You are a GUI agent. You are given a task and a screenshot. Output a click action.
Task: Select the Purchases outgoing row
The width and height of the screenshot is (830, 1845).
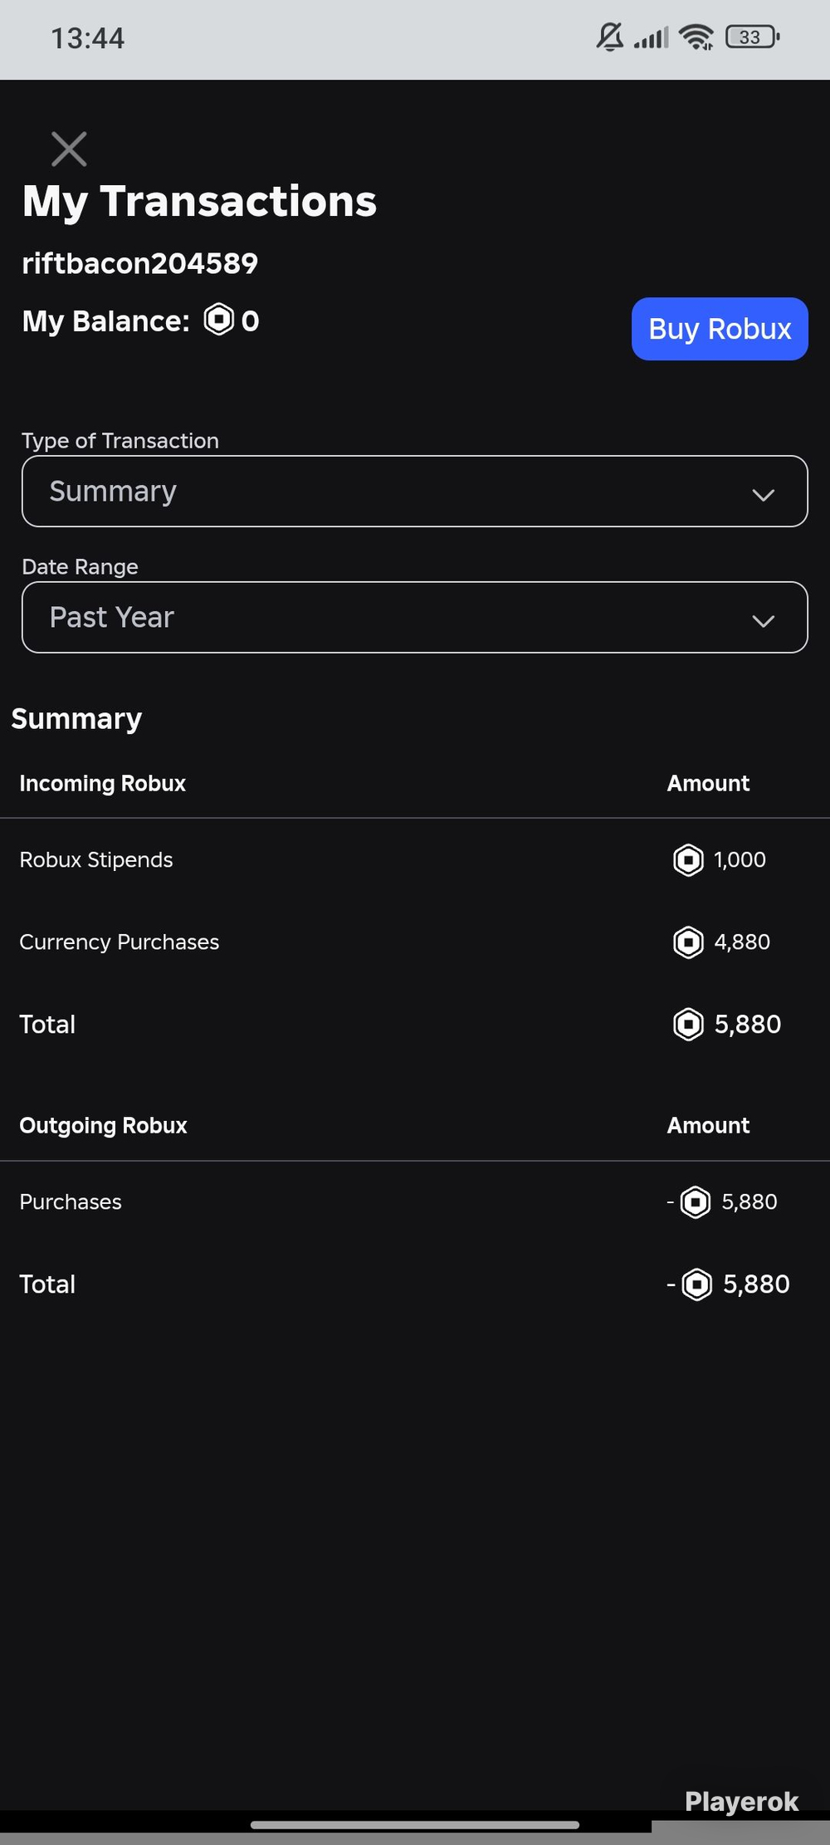[x=415, y=1202]
